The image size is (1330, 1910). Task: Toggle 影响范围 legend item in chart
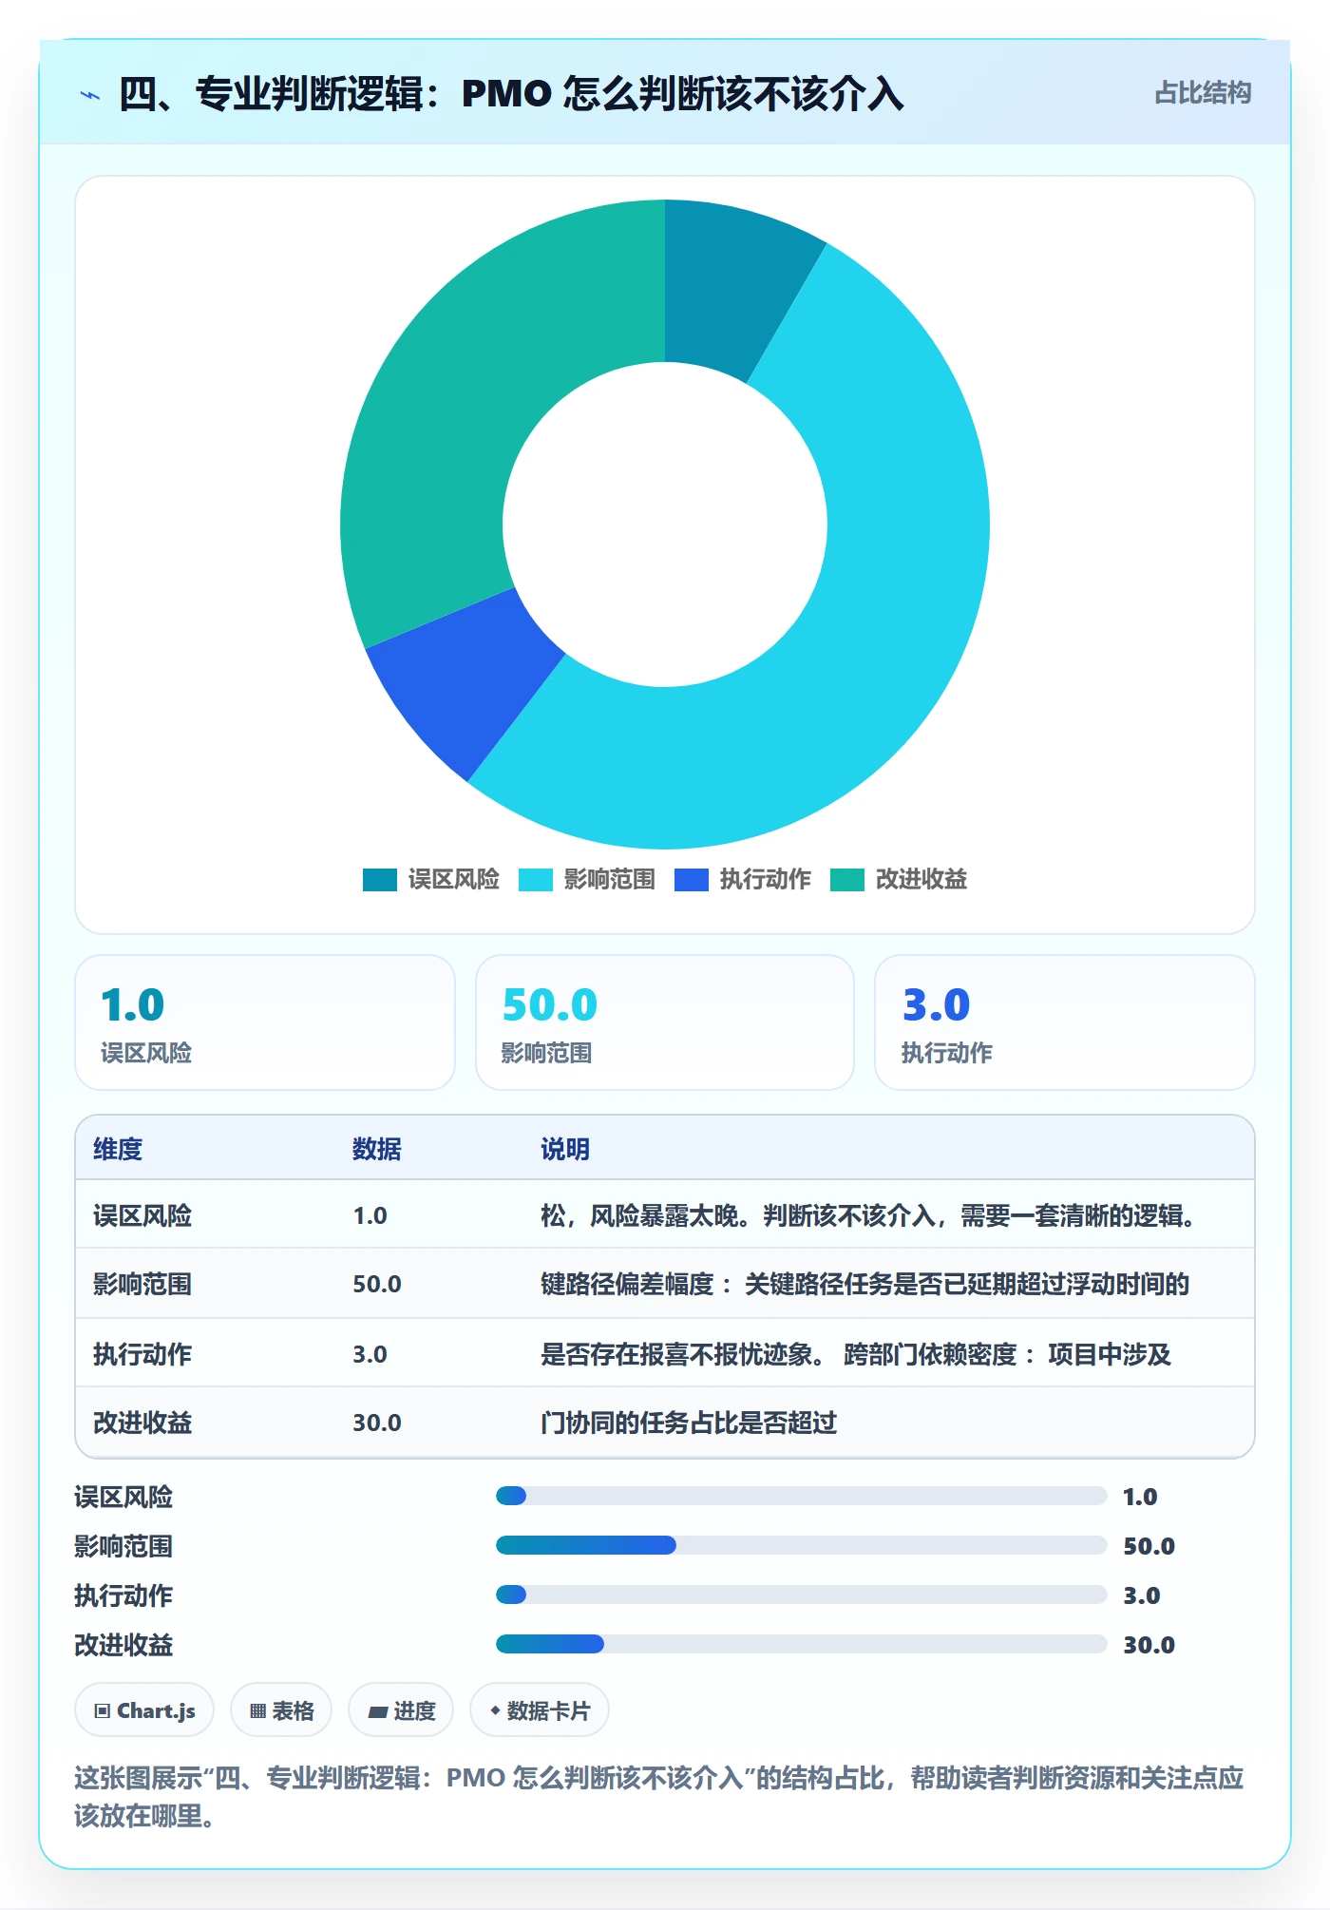[x=587, y=879]
